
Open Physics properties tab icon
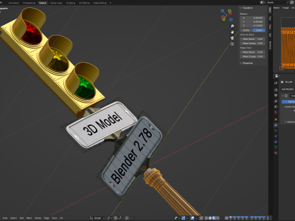276,136
